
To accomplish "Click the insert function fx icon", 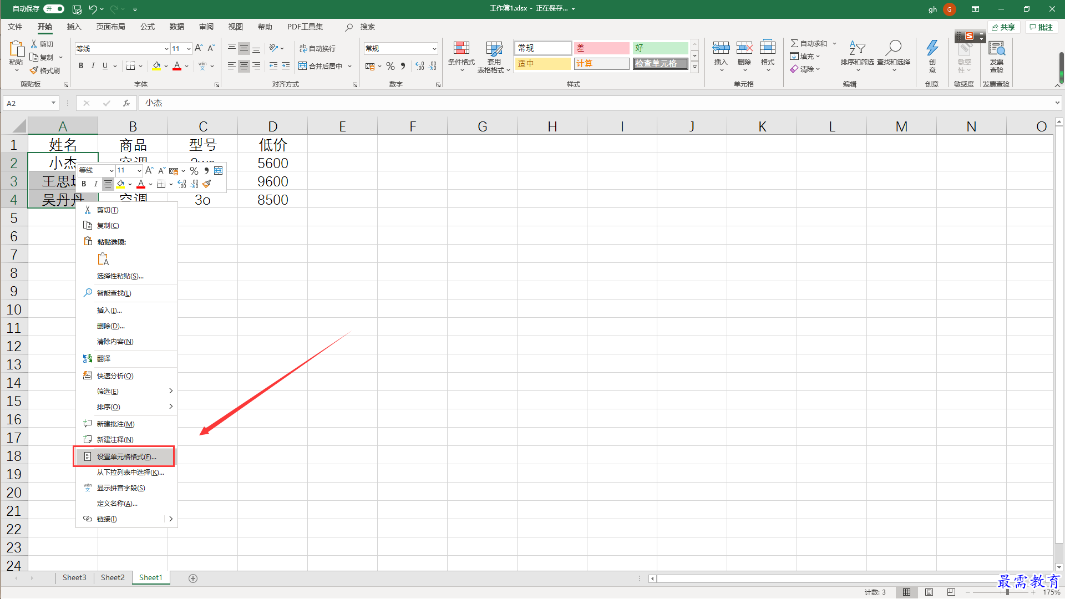I will click(x=126, y=103).
